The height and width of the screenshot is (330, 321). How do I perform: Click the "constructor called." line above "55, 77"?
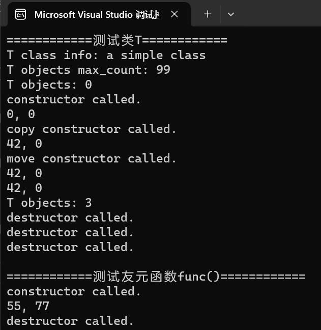(74, 291)
